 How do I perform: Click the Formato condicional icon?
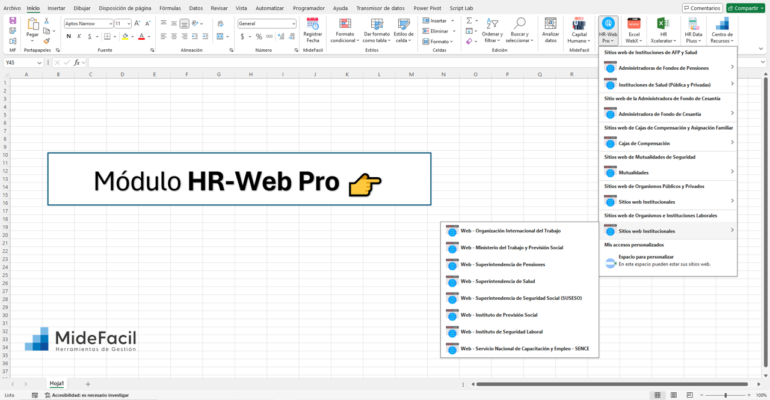coord(344,30)
